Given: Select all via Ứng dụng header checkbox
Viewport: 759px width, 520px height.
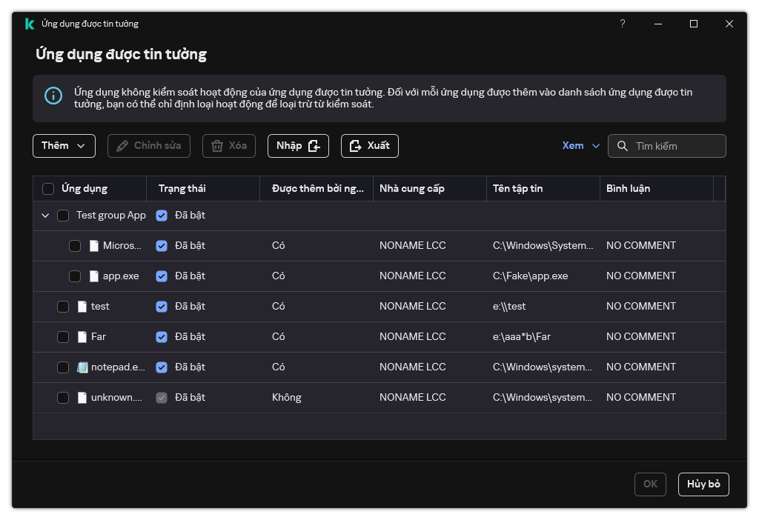Looking at the screenshot, I should point(48,189).
